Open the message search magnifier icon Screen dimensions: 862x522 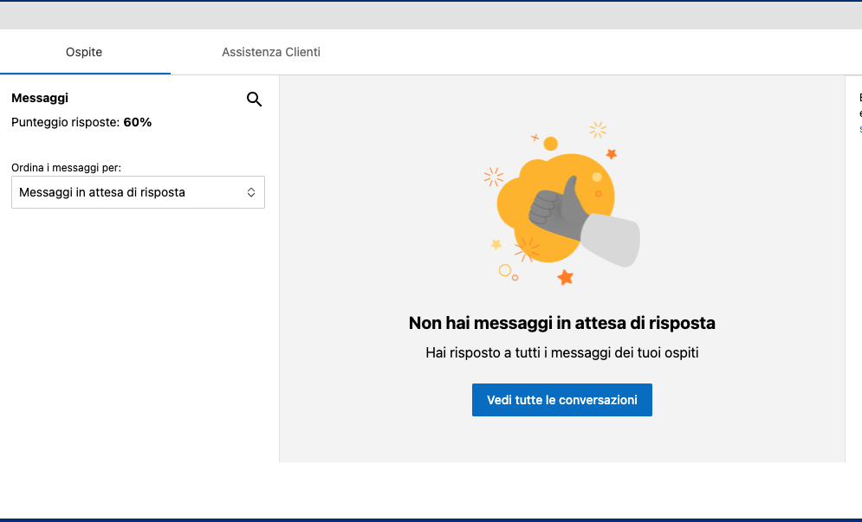[254, 99]
